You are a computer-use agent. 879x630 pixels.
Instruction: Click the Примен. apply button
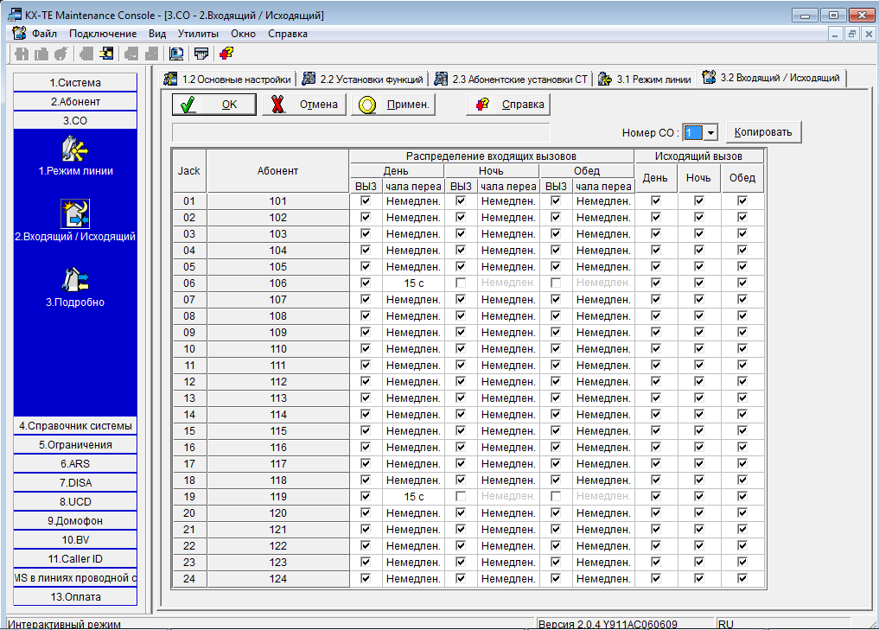[393, 105]
